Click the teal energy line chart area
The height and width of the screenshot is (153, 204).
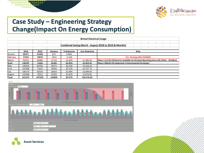point(72,113)
